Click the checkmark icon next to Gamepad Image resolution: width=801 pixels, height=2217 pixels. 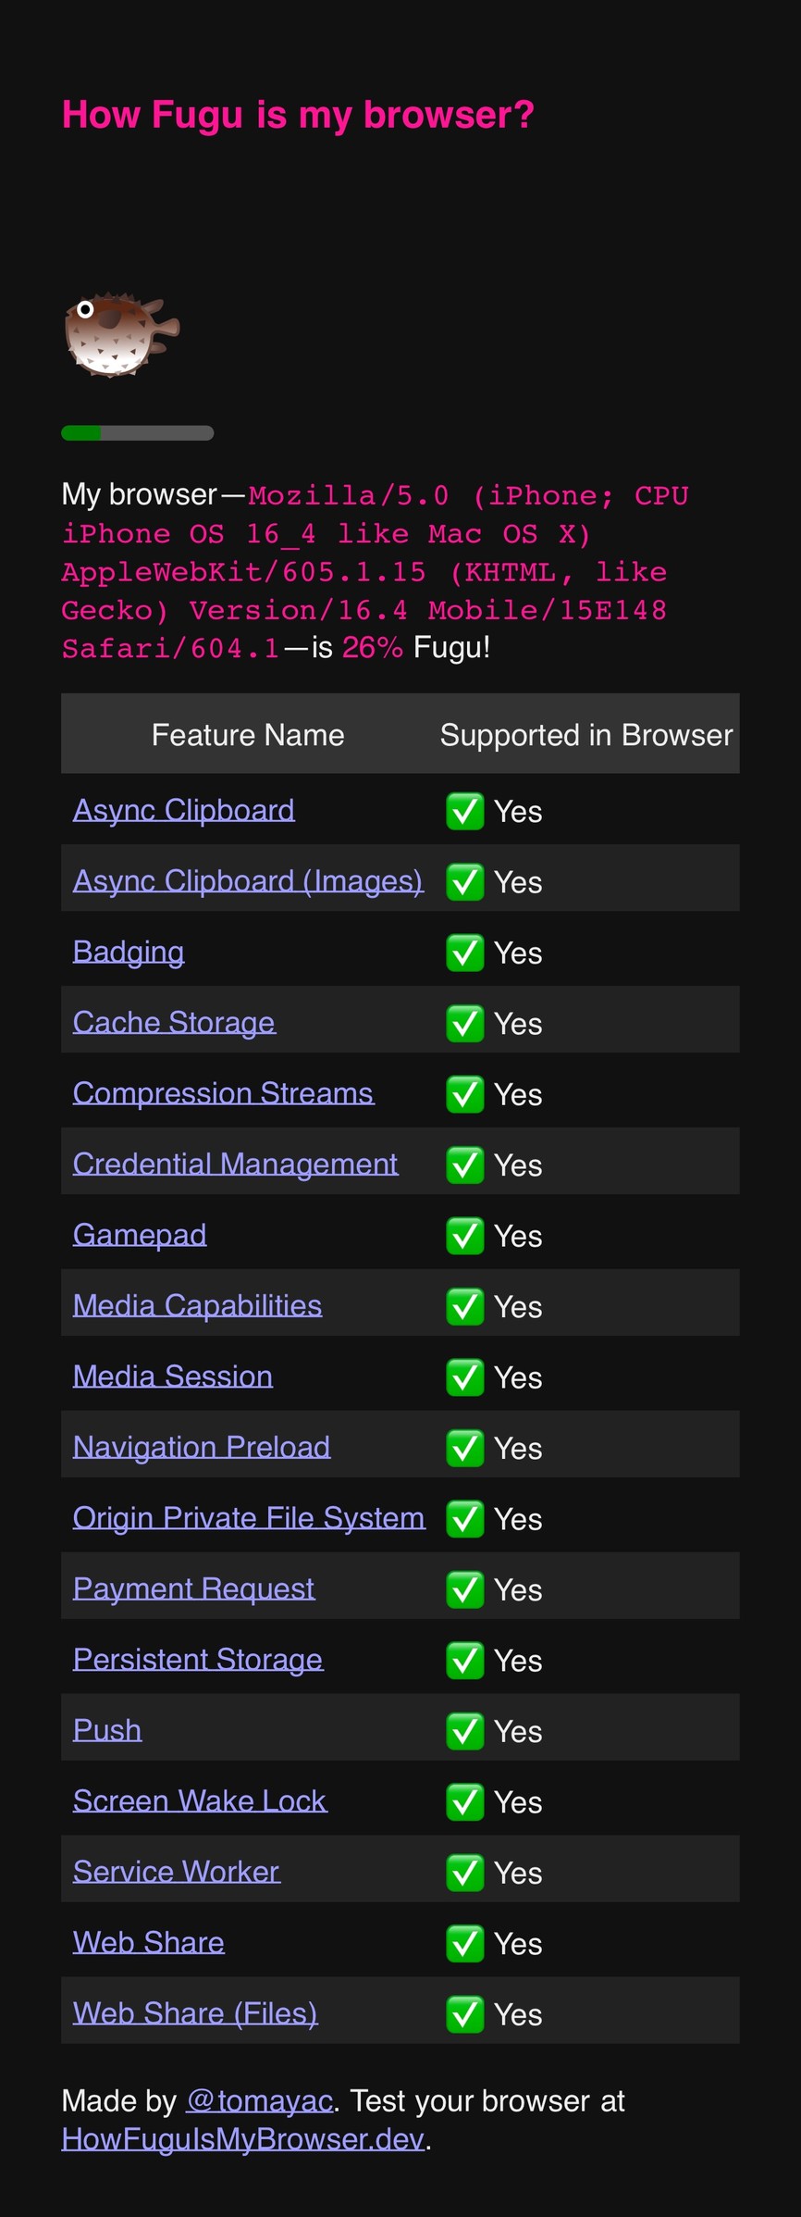[464, 1236]
